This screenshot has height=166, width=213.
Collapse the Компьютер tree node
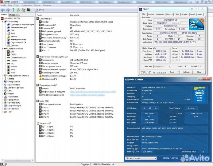point(2,22)
